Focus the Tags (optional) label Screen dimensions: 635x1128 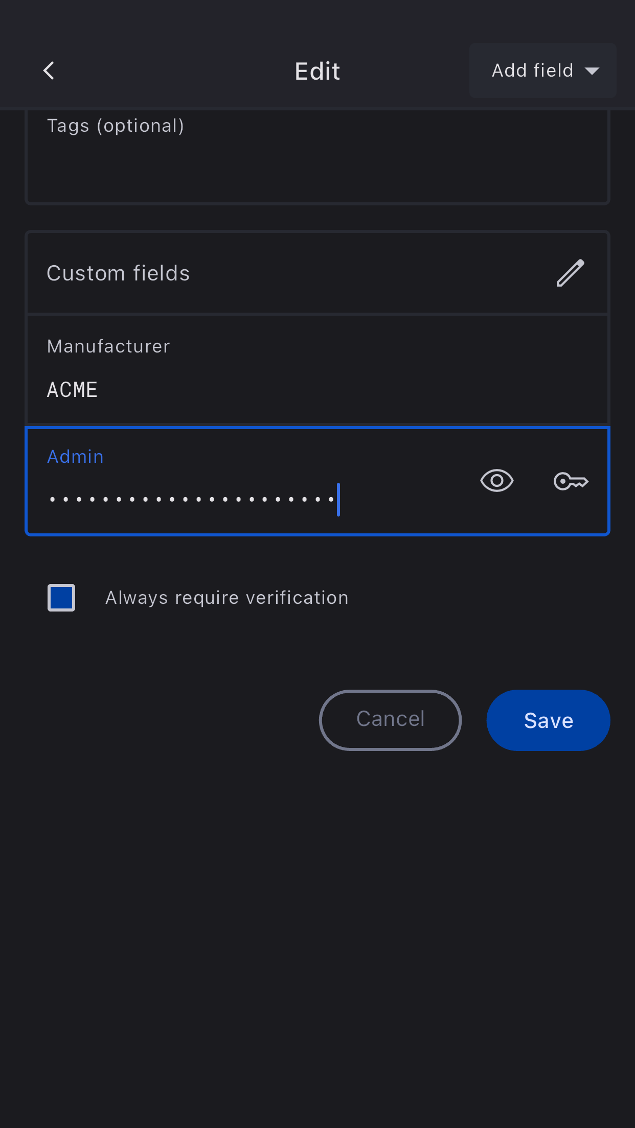point(115,126)
